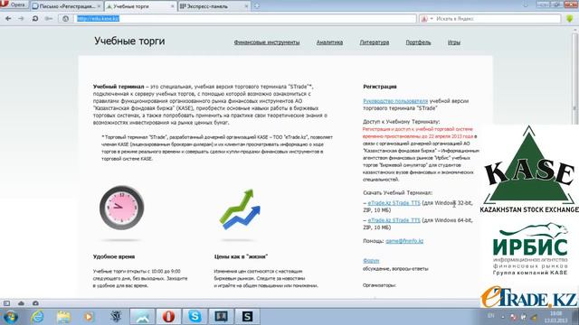
Task: Select the «Учебные торги» browser tab
Action: (140, 6)
